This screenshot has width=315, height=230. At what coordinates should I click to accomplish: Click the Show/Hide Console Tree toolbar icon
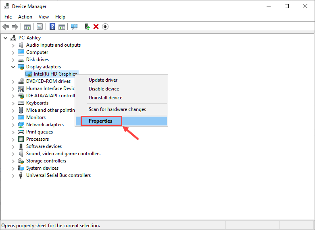click(x=27, y=27)
